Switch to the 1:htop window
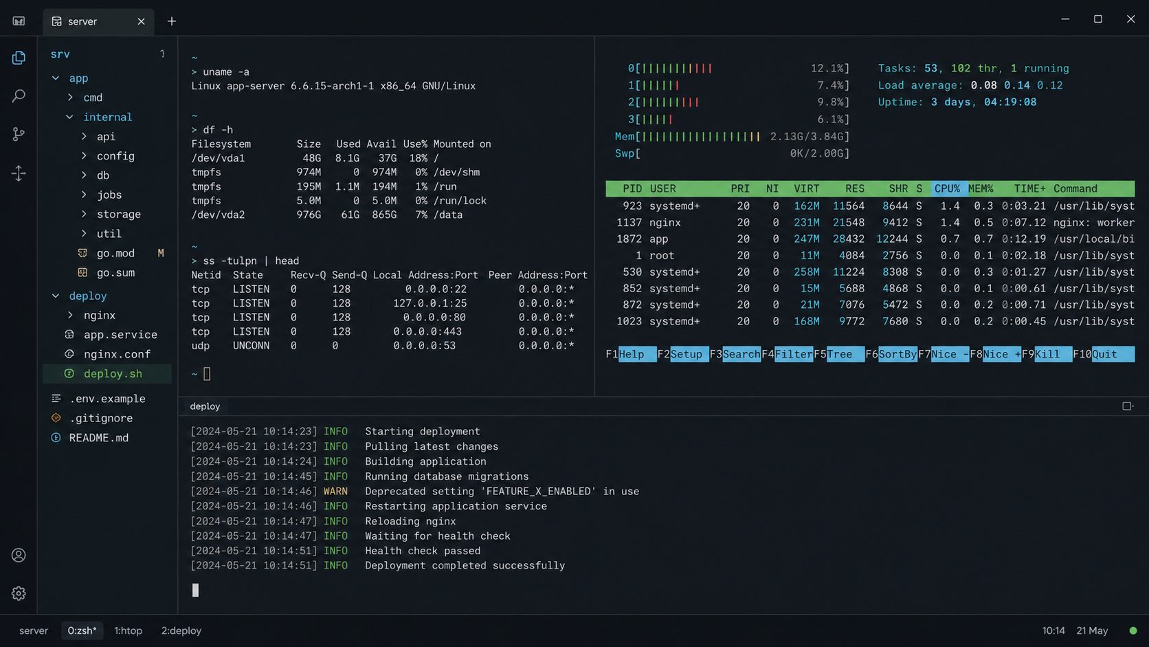This screenshot has width=1149, height=647. pos(128,630)
